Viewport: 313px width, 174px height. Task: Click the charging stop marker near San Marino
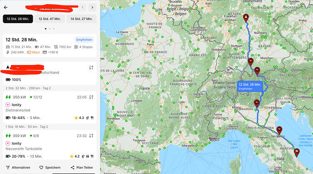coord(279,130)
